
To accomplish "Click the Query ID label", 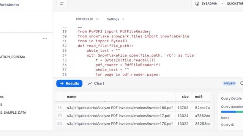I will 227,125.
